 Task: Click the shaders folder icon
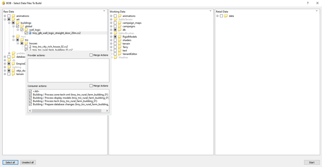[119, 40]
